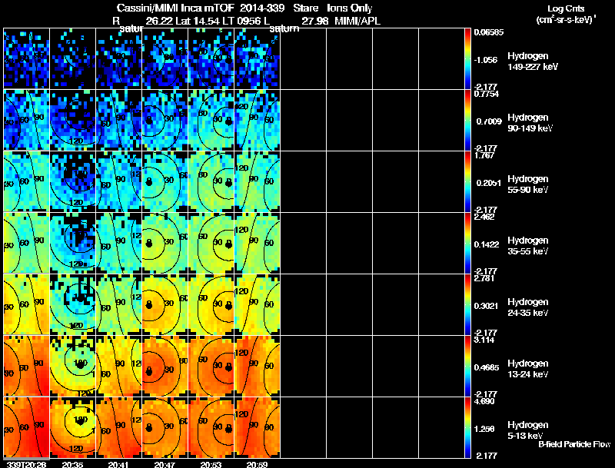Select the Hydrogen 55-90 keV color scale

coord(467,182)
